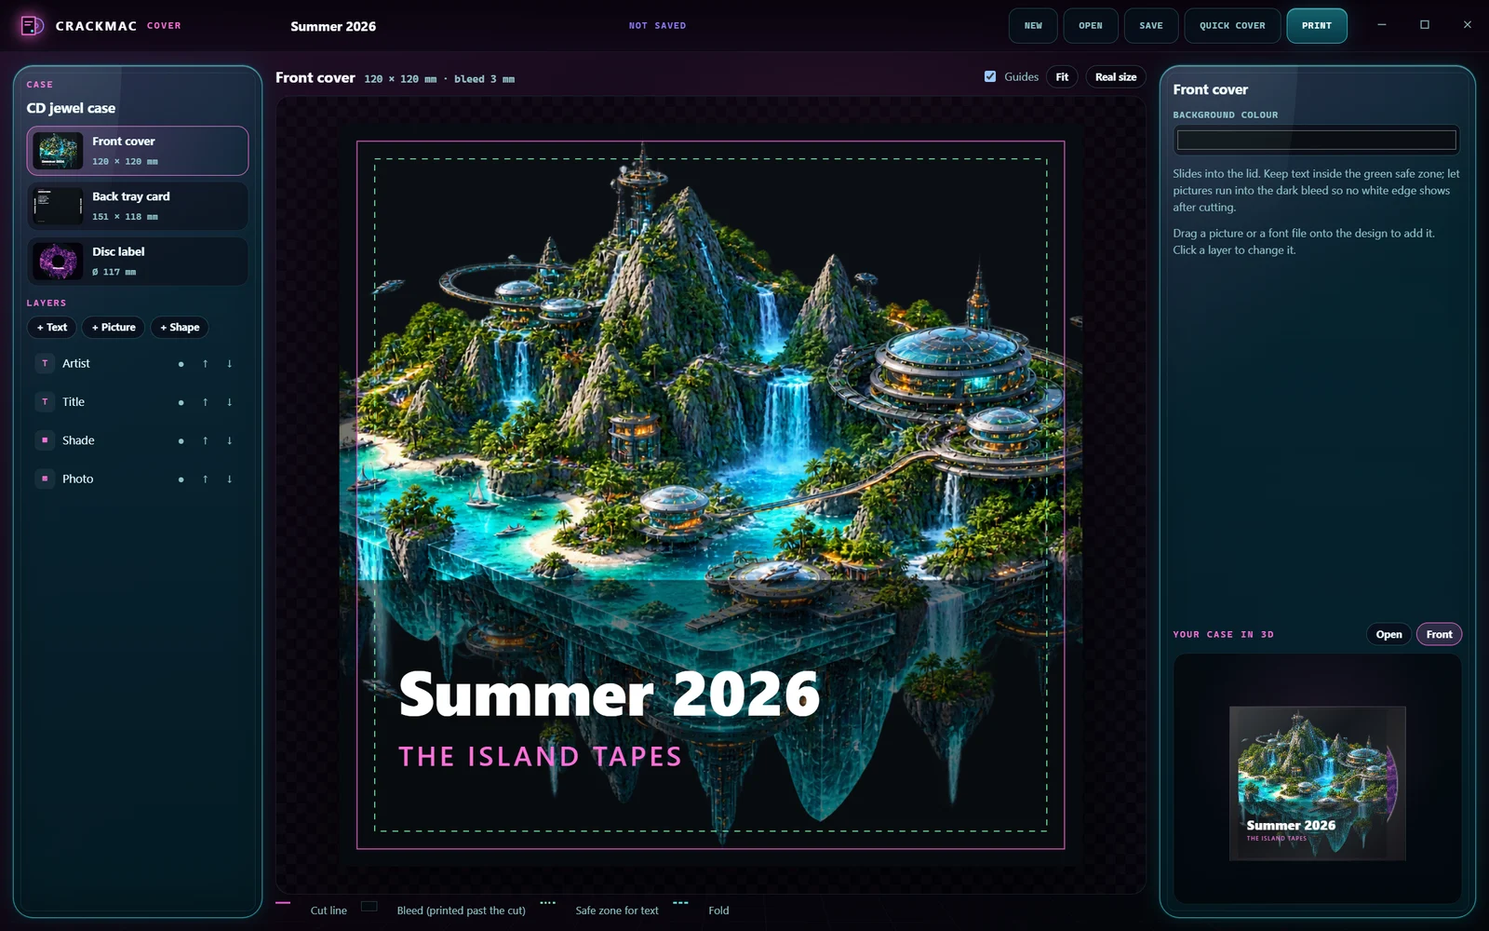The width and height of the screenshot is (1489, 931).
Task: Move the Photo layer up
Action: click(x=205, y=479)
